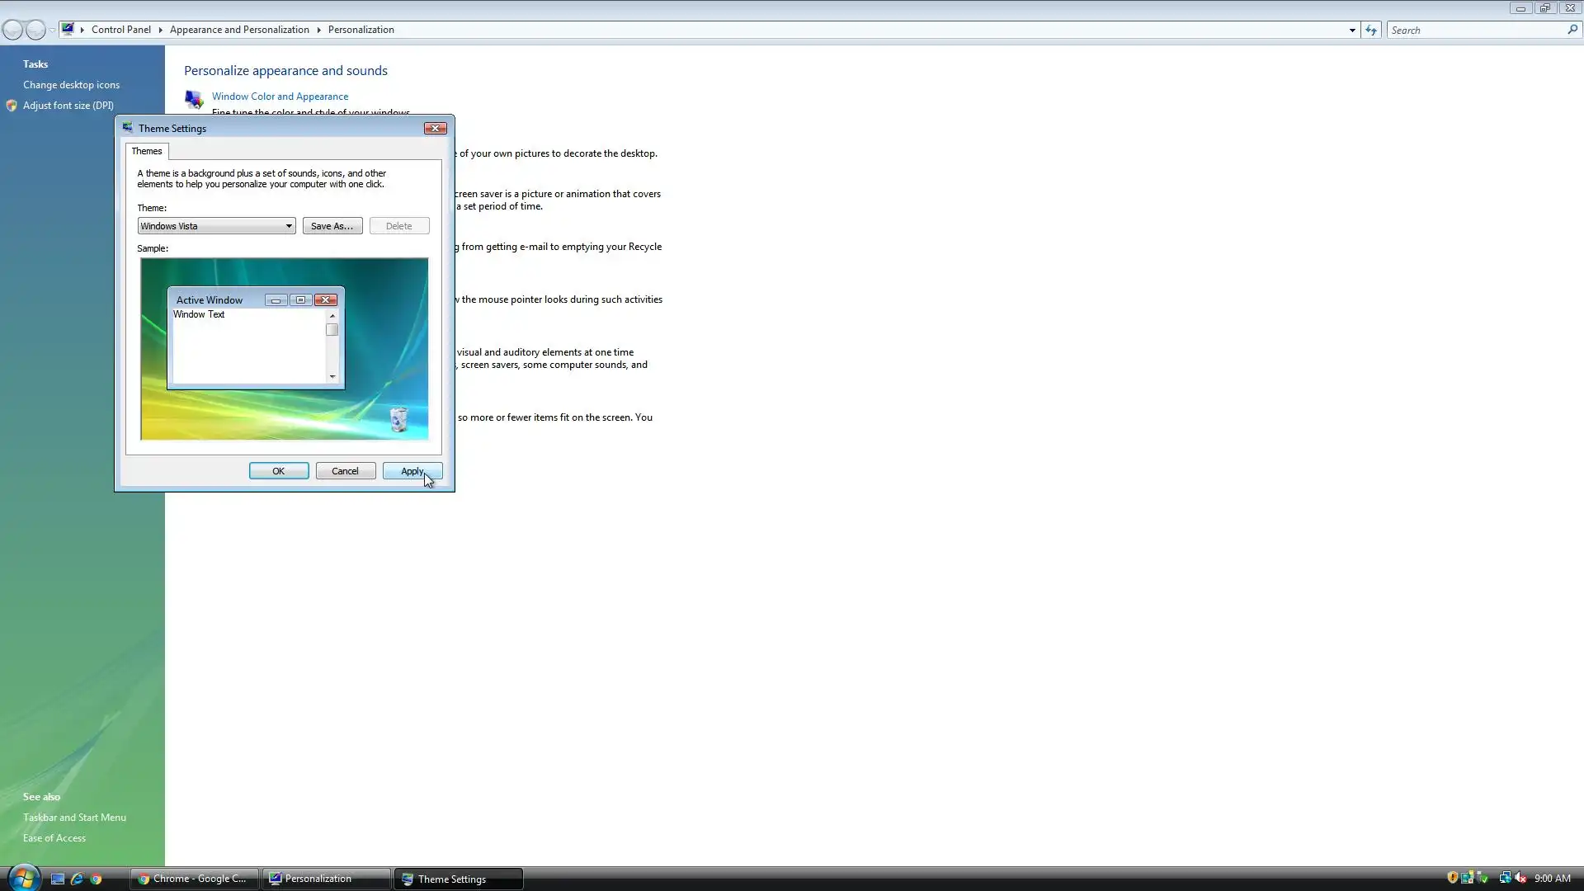Click Show Desktop quick launch icon

[x=58, y=879]
